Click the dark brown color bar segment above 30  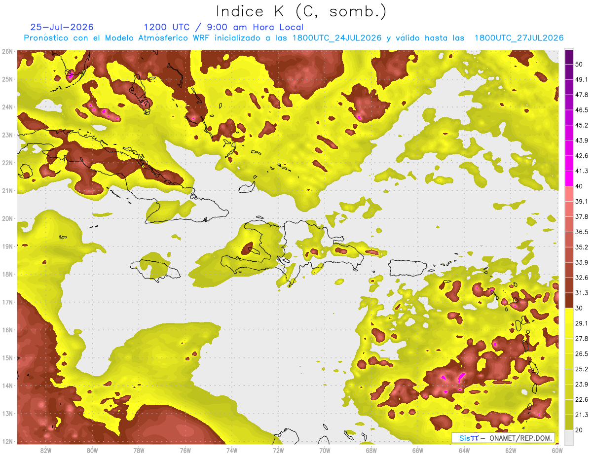[x=569, y=300]
